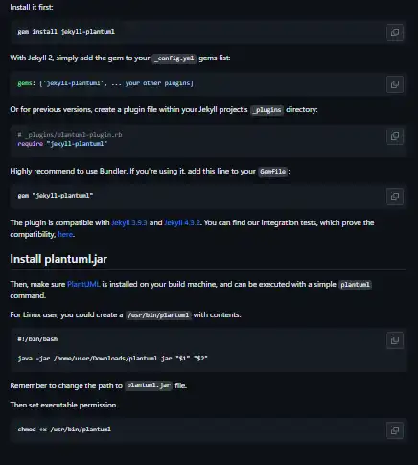Click the chmod +x /usr/bin/plantuml text
Image resolution: width=418 pixels, height=465 pixels.
pyautogui.click(x=64, y=430)
